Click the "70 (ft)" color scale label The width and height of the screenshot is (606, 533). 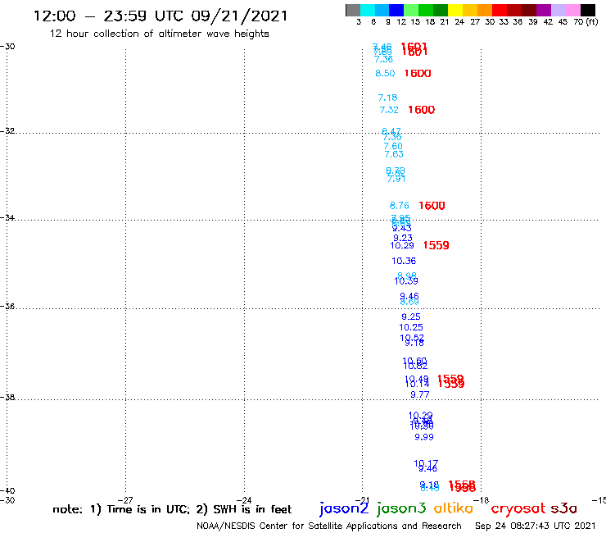tap(586, 21)
